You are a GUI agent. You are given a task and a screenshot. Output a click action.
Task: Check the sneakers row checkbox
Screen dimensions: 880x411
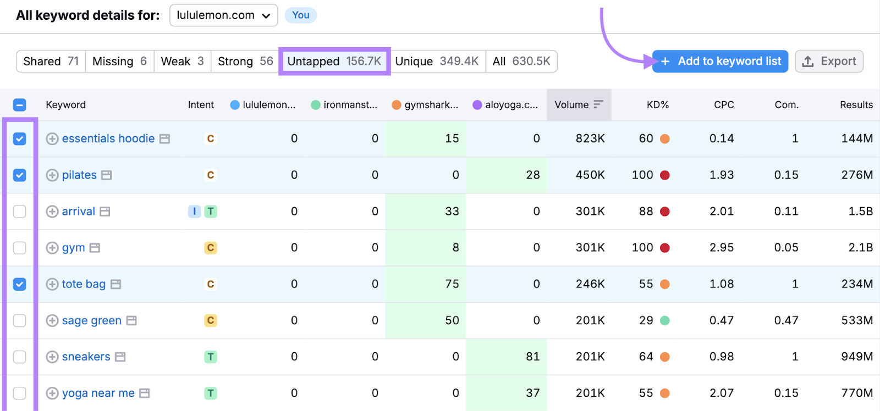click(x=20, y=357)
